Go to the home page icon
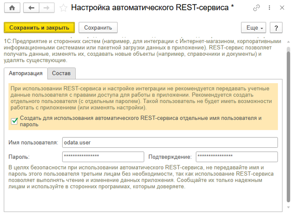Screen dimensions: 291x217 (12, 8)
